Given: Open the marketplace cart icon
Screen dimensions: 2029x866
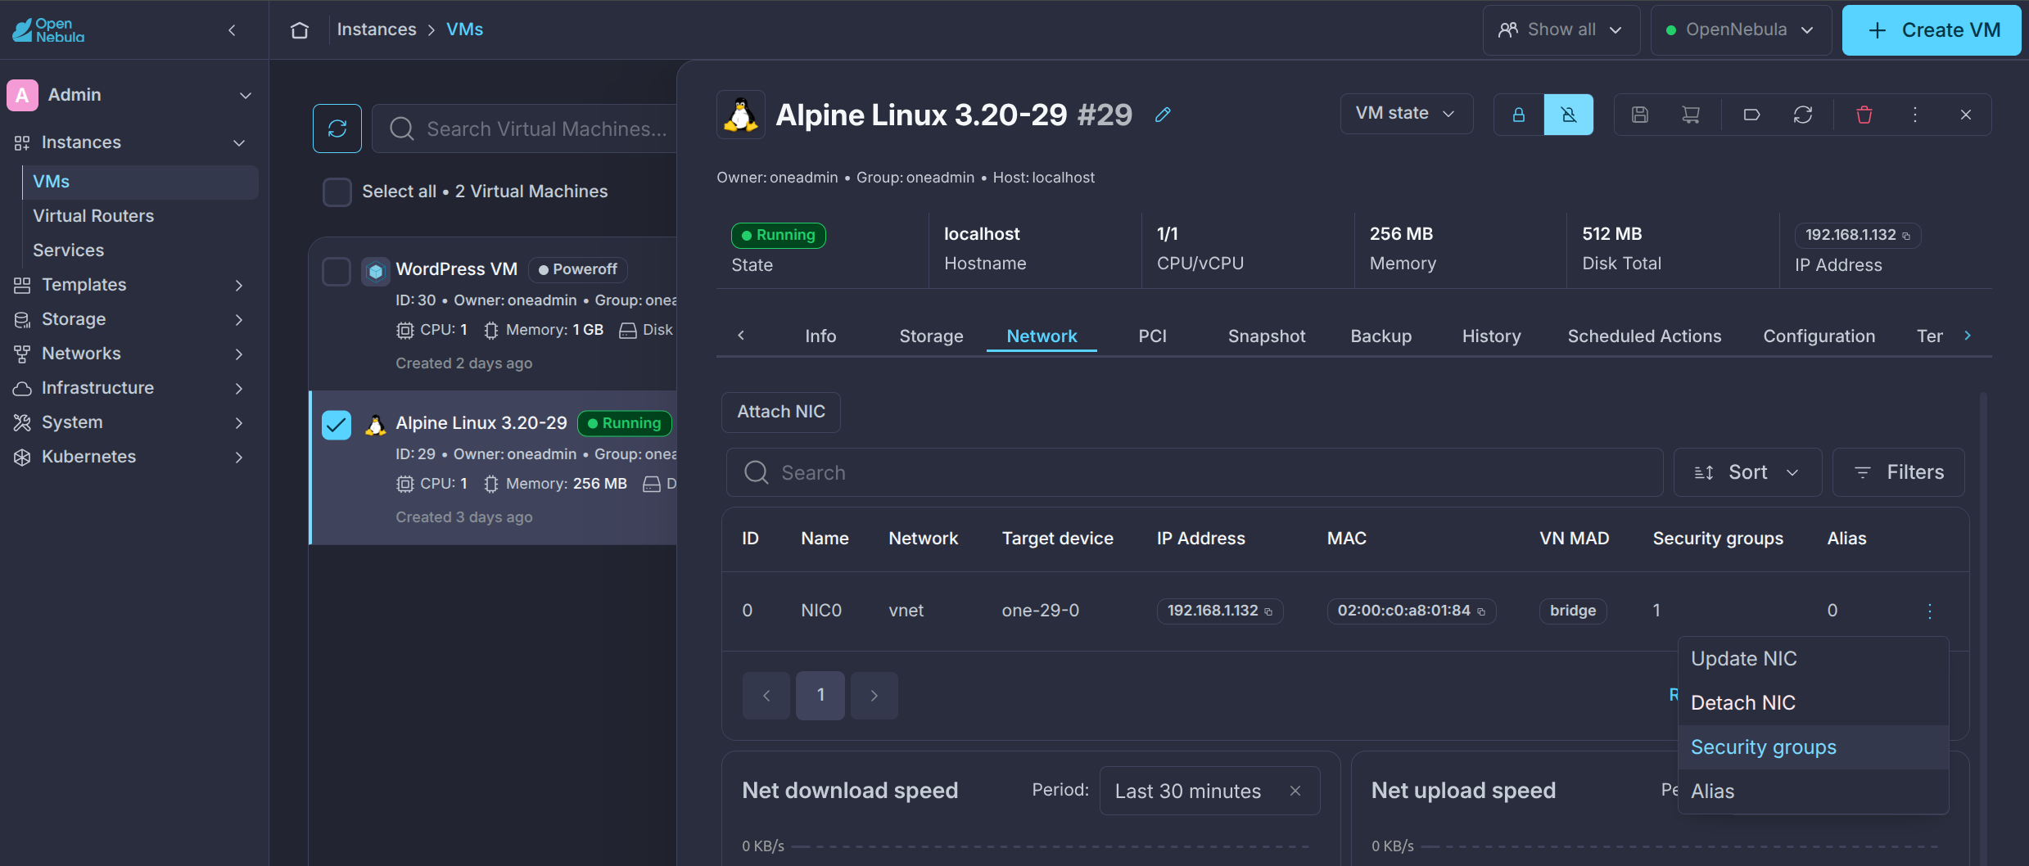Looking at the screenshot, I should tap(1691, 115).
